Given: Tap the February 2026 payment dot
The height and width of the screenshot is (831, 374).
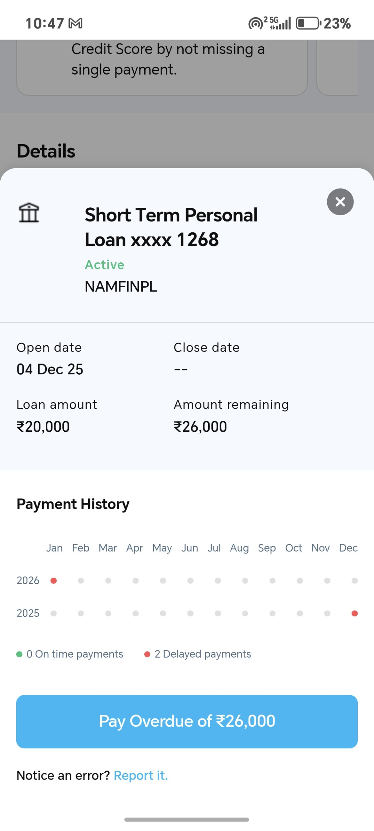Looking at the screenshot, I should coord(81,580).
